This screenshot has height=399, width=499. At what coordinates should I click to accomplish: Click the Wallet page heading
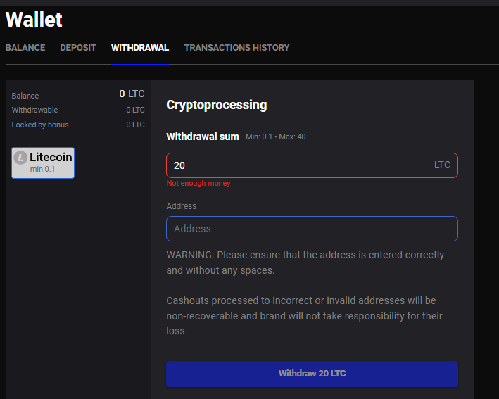click(x=34, y=20)
